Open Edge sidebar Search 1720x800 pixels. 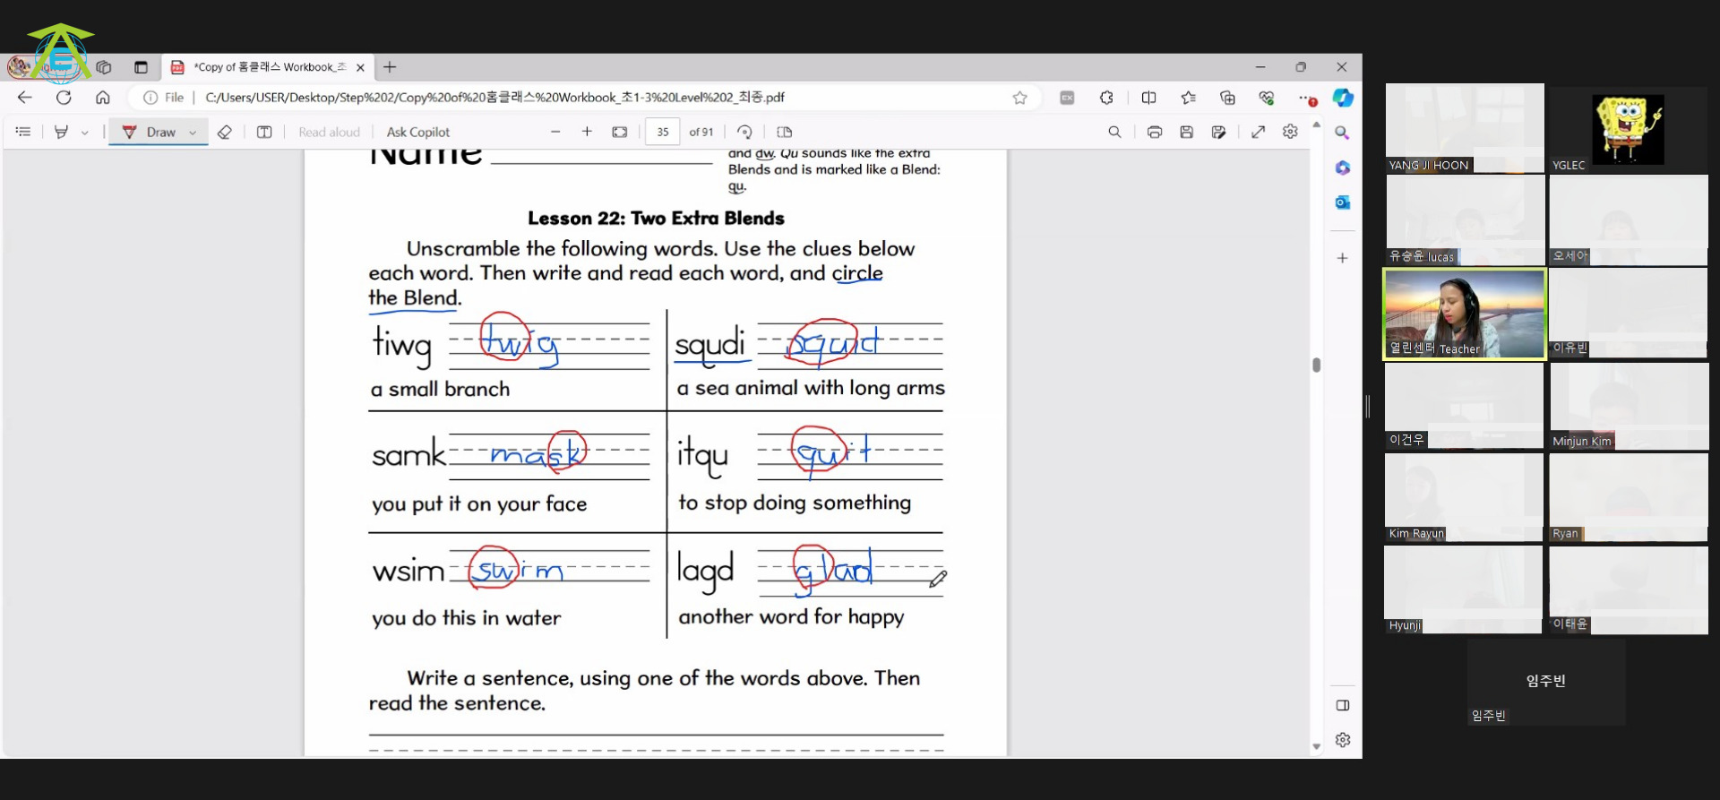pos(1342,133)
